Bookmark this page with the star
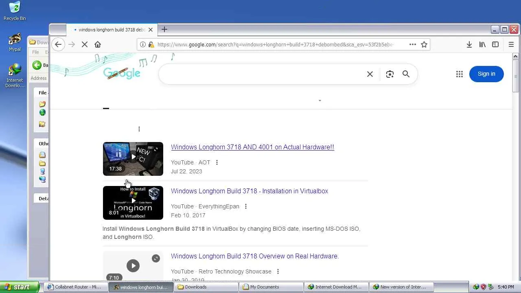521x293 pixels. pos(424,44)
